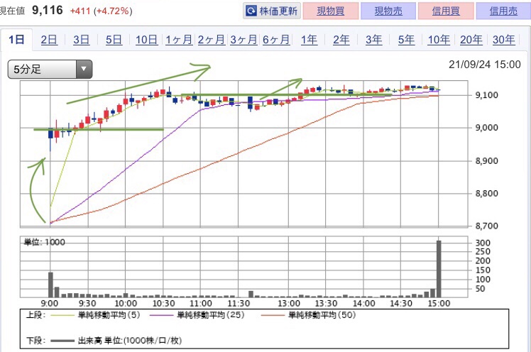Screen dimensions: 531x352
Task: Switch to the 3年 chart tab
Action: point(373,40)
